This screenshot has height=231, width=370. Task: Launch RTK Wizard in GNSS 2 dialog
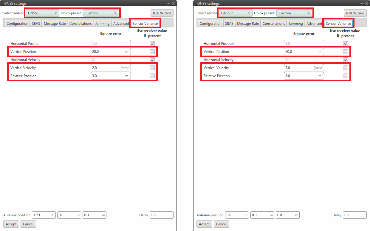[355, 13]
